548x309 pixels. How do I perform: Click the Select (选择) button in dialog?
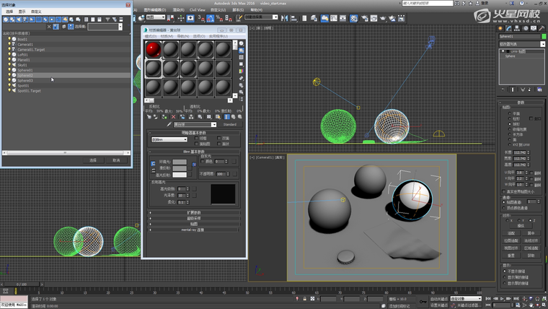coord(92,160)
